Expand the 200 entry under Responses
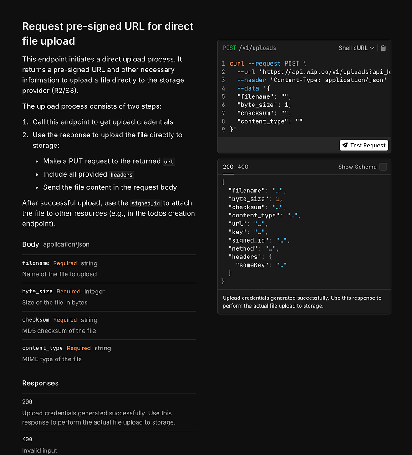This screenshot has width=412, height=455. click(x=27, y=402)
